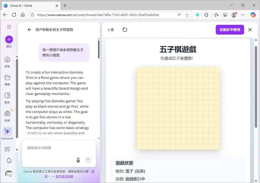Screen dimensions: 260x183
Task: Add this page to browser favorites
Action: pyautogui.click(x=187, y=15)
